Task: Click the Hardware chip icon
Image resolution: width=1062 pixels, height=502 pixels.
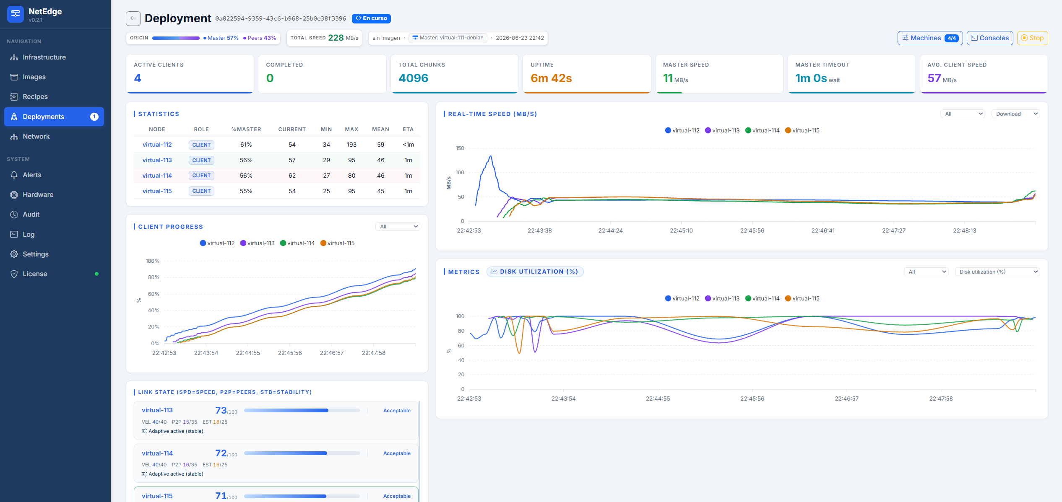Action: 14,195
